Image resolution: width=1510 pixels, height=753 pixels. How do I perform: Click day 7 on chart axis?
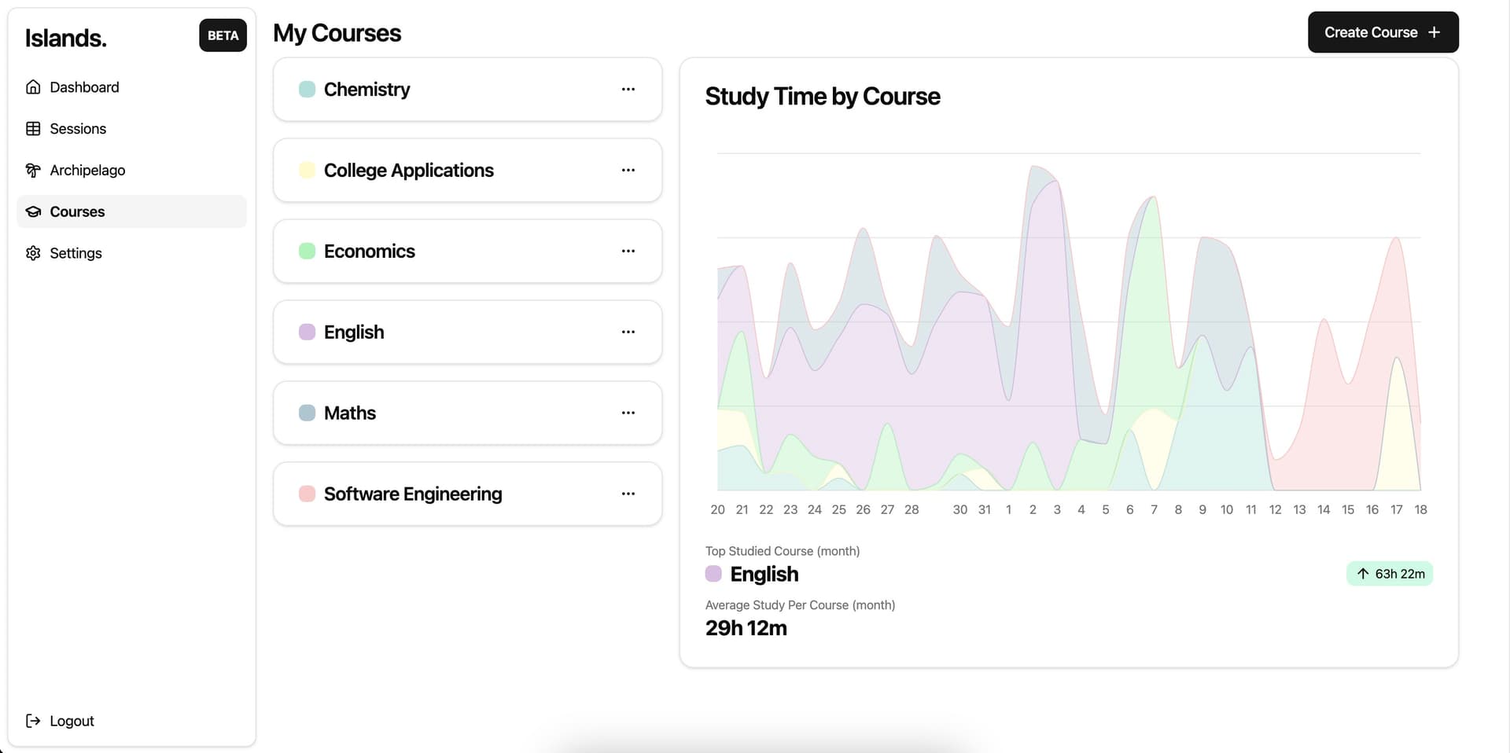[1154, 509]
